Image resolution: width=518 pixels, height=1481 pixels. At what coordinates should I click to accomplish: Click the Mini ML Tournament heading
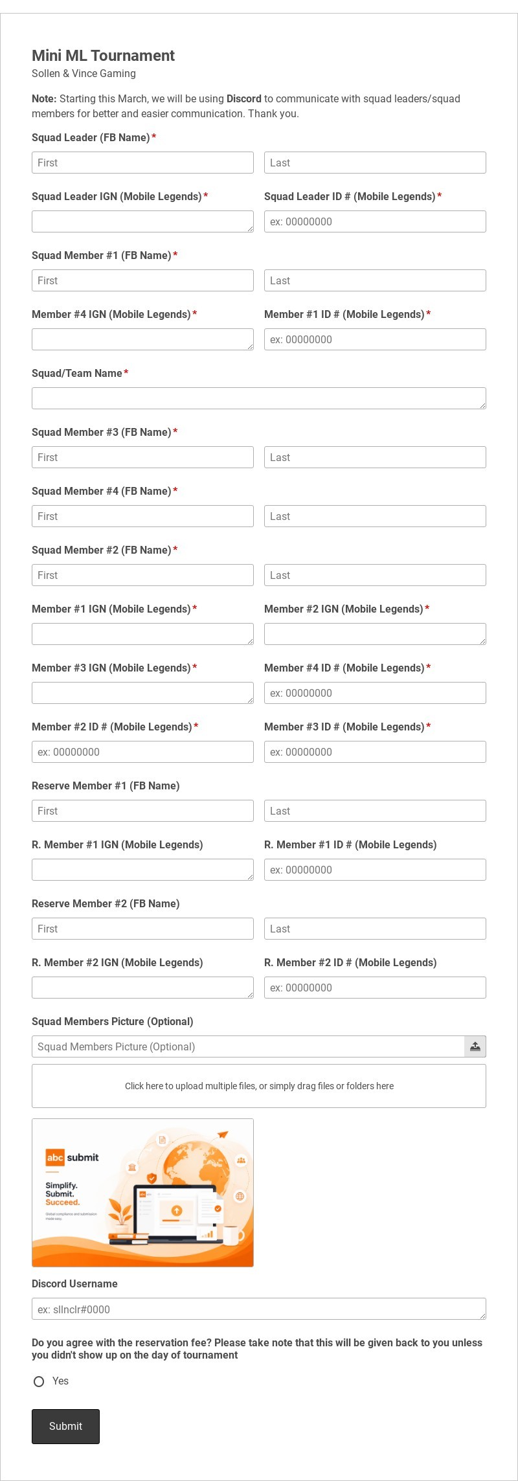[x=103, y=56]
